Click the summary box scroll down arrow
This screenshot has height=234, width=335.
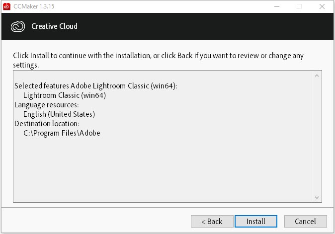click(317, 198)
